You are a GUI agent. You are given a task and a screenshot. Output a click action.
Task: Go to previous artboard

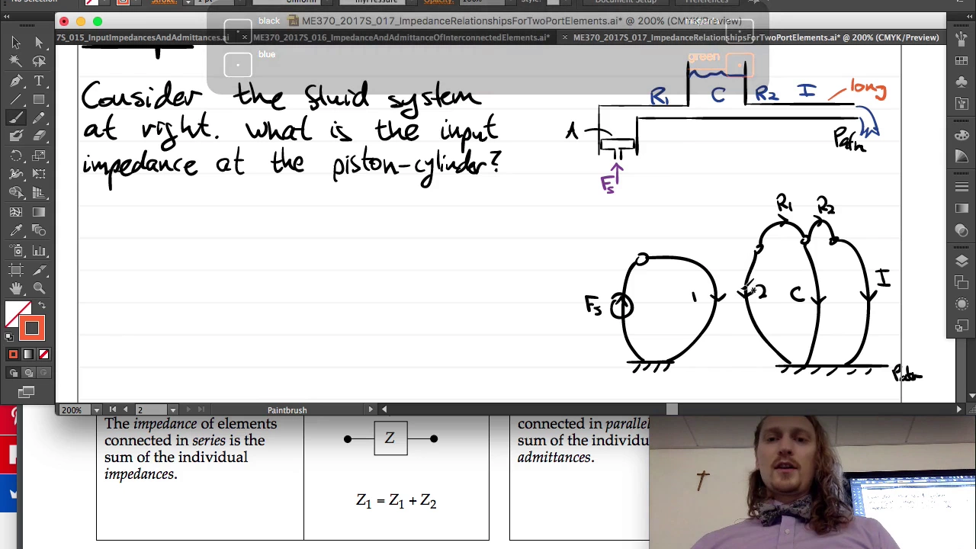pos(126,410)
